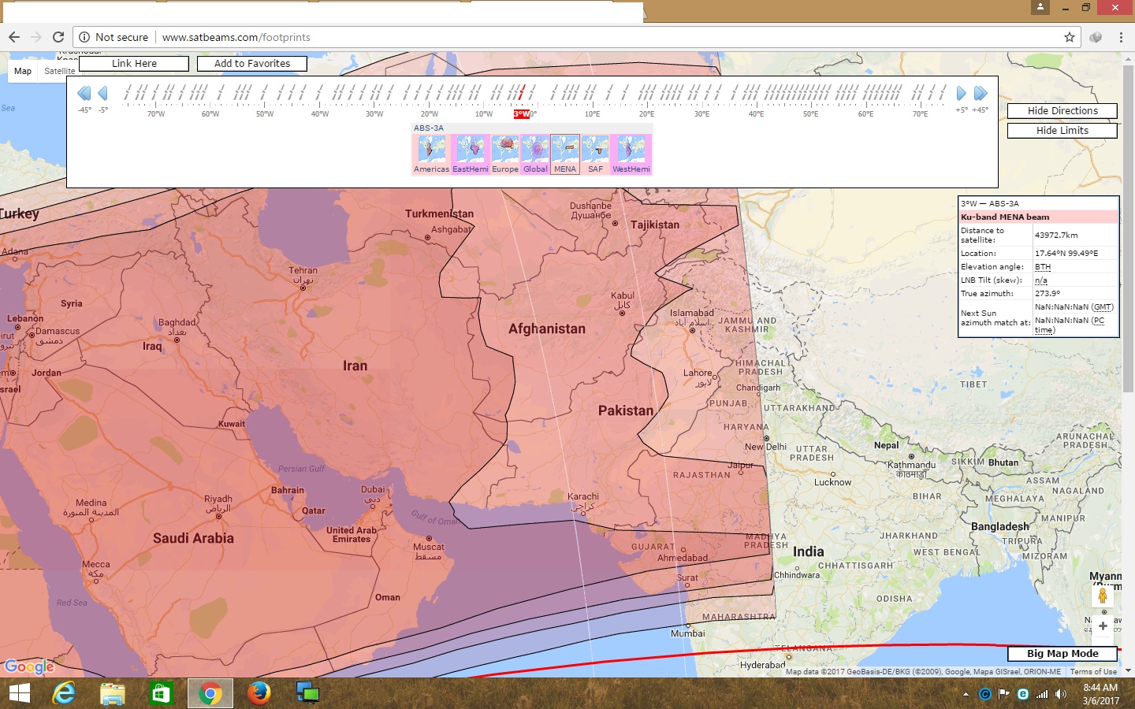
Task: Click the Link Here button
Action: (x=134, y=64)
